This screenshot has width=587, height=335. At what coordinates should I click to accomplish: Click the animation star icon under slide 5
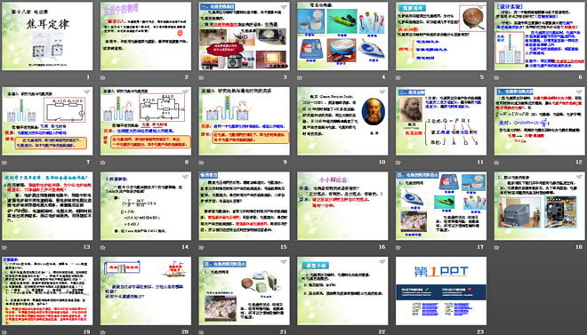click(398, 77)
